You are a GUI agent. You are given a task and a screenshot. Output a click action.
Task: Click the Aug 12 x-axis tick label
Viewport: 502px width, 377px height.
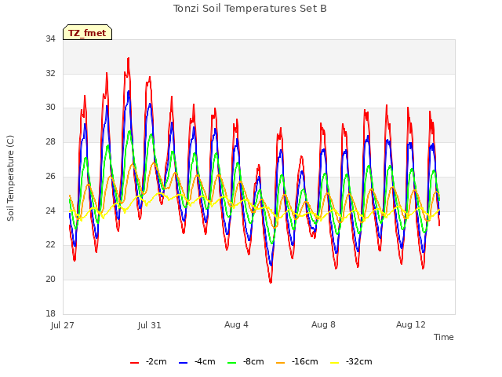411,324
